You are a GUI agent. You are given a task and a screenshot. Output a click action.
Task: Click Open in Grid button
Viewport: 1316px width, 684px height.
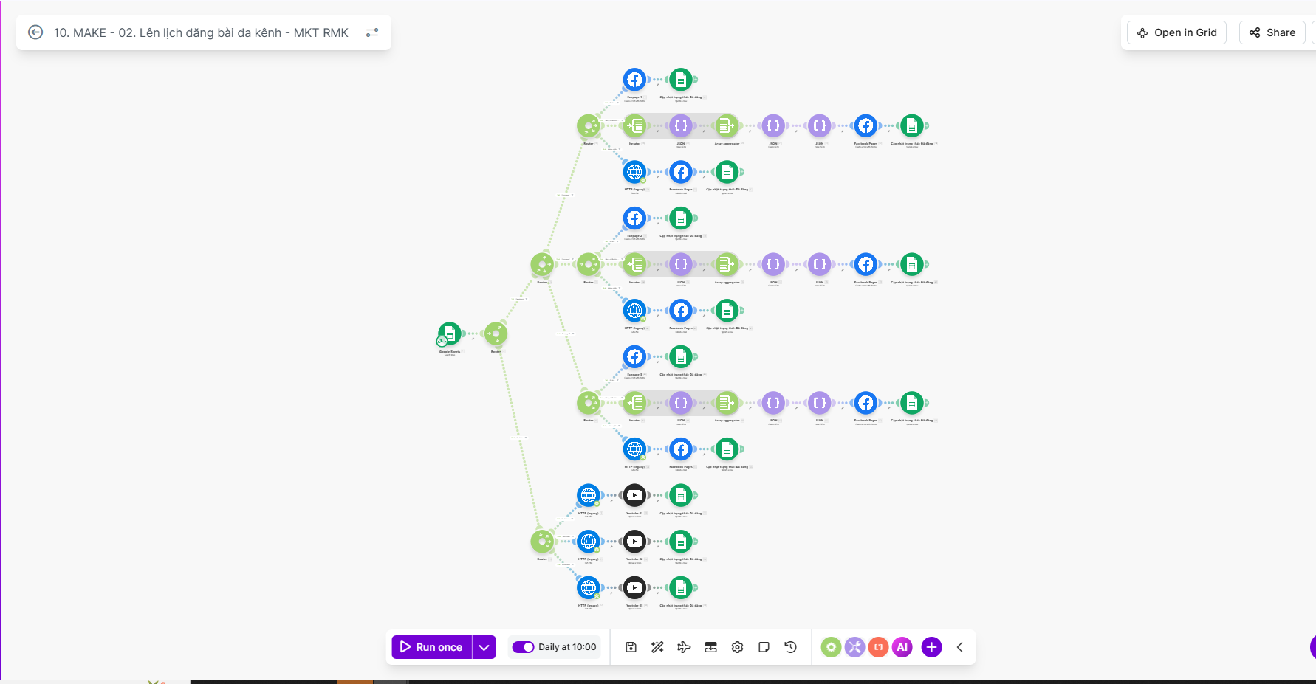coord(1176,32)
